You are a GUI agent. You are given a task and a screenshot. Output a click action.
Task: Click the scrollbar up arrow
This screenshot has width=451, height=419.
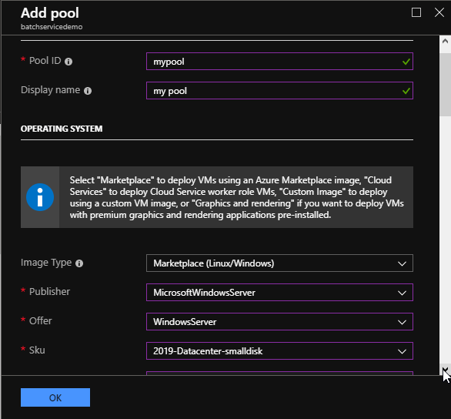[x=445, y=41]
